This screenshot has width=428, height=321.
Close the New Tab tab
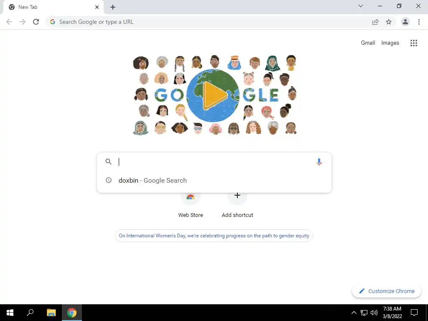click(97, 7)
